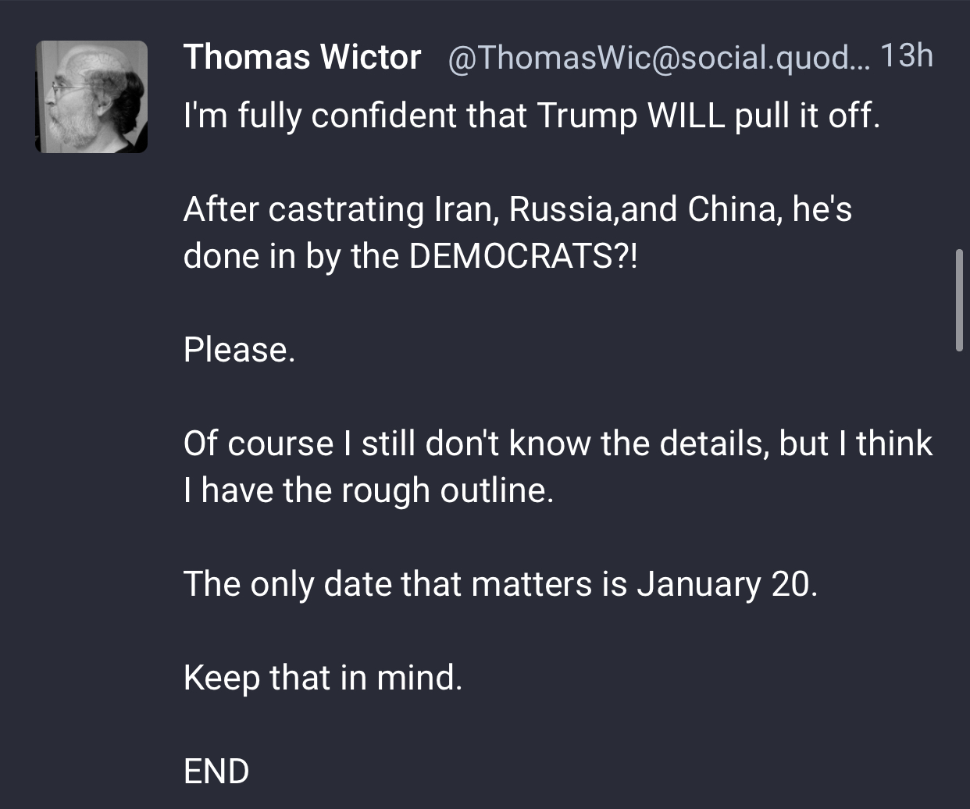Click the line starting "After castrating Iran"

[517, 209]
